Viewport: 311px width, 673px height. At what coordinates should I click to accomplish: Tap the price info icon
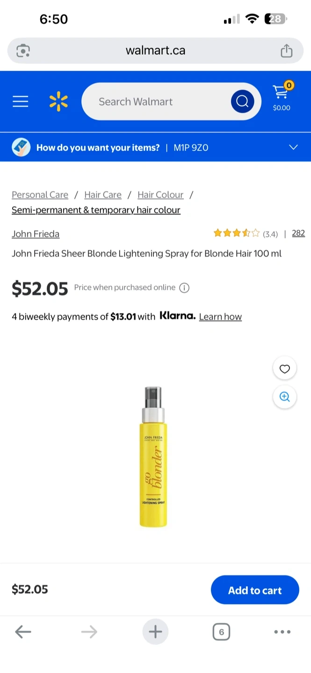(185, 288)
